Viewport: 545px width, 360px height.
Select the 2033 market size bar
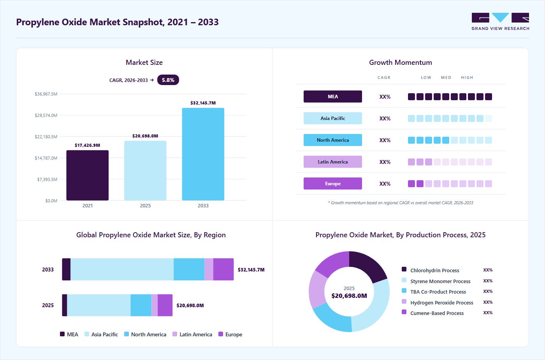[203, 154]
